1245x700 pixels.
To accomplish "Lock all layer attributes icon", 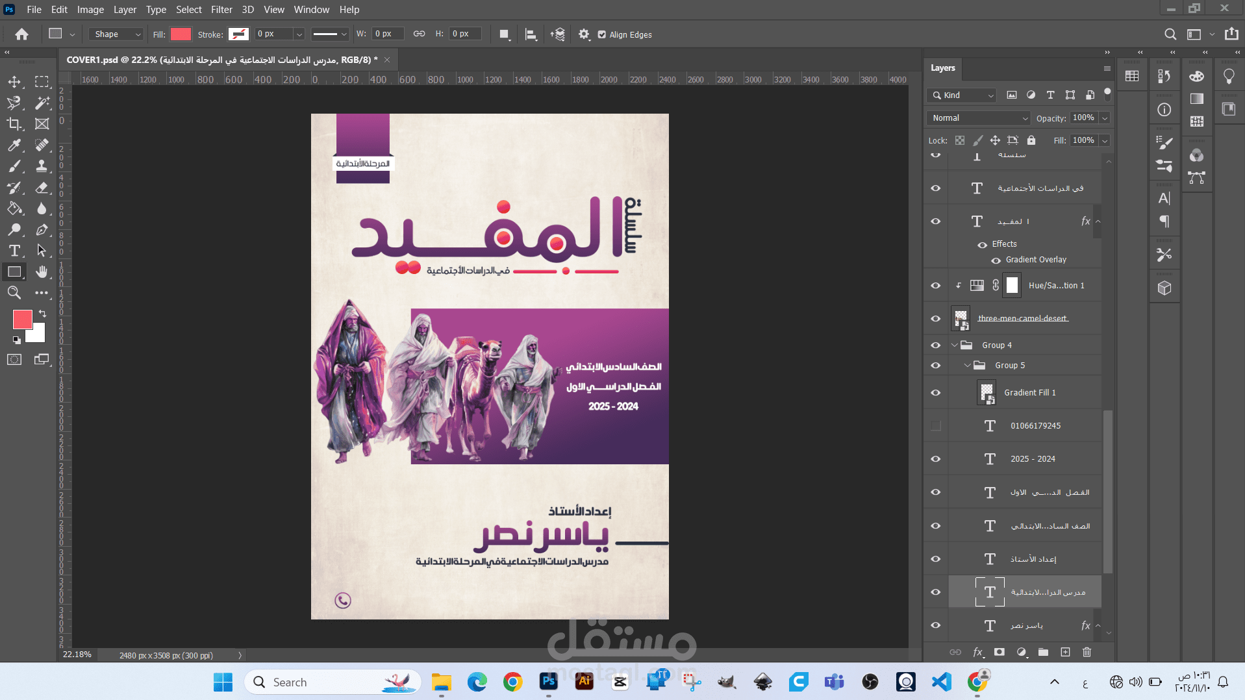I will coord(1031,140).
